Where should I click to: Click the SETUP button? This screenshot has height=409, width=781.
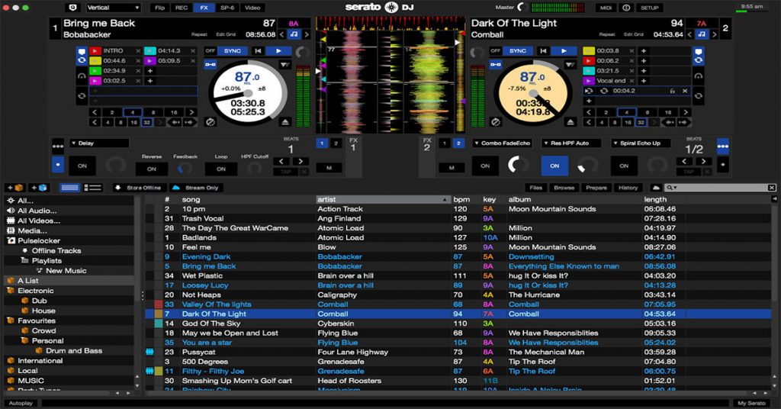coord(649,8)
